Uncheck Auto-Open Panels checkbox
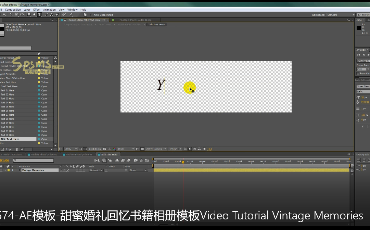 [x=92, y=15]
